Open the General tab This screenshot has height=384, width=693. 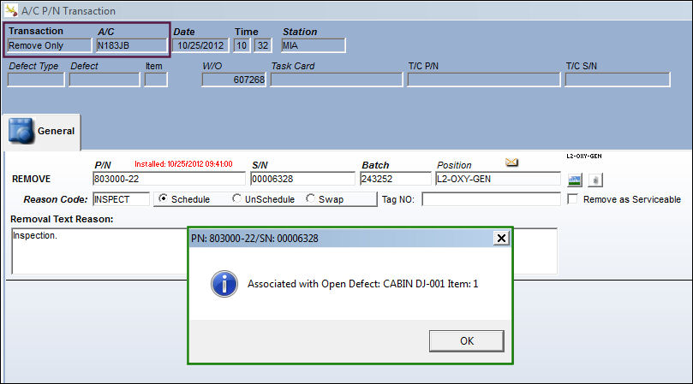tap(42, 132)
